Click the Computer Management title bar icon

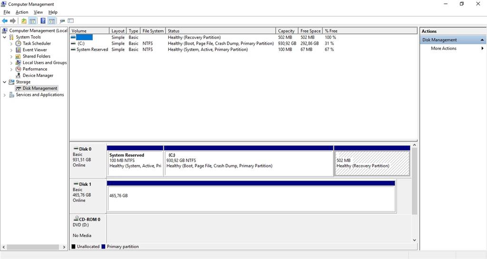[x=4, y=4]
